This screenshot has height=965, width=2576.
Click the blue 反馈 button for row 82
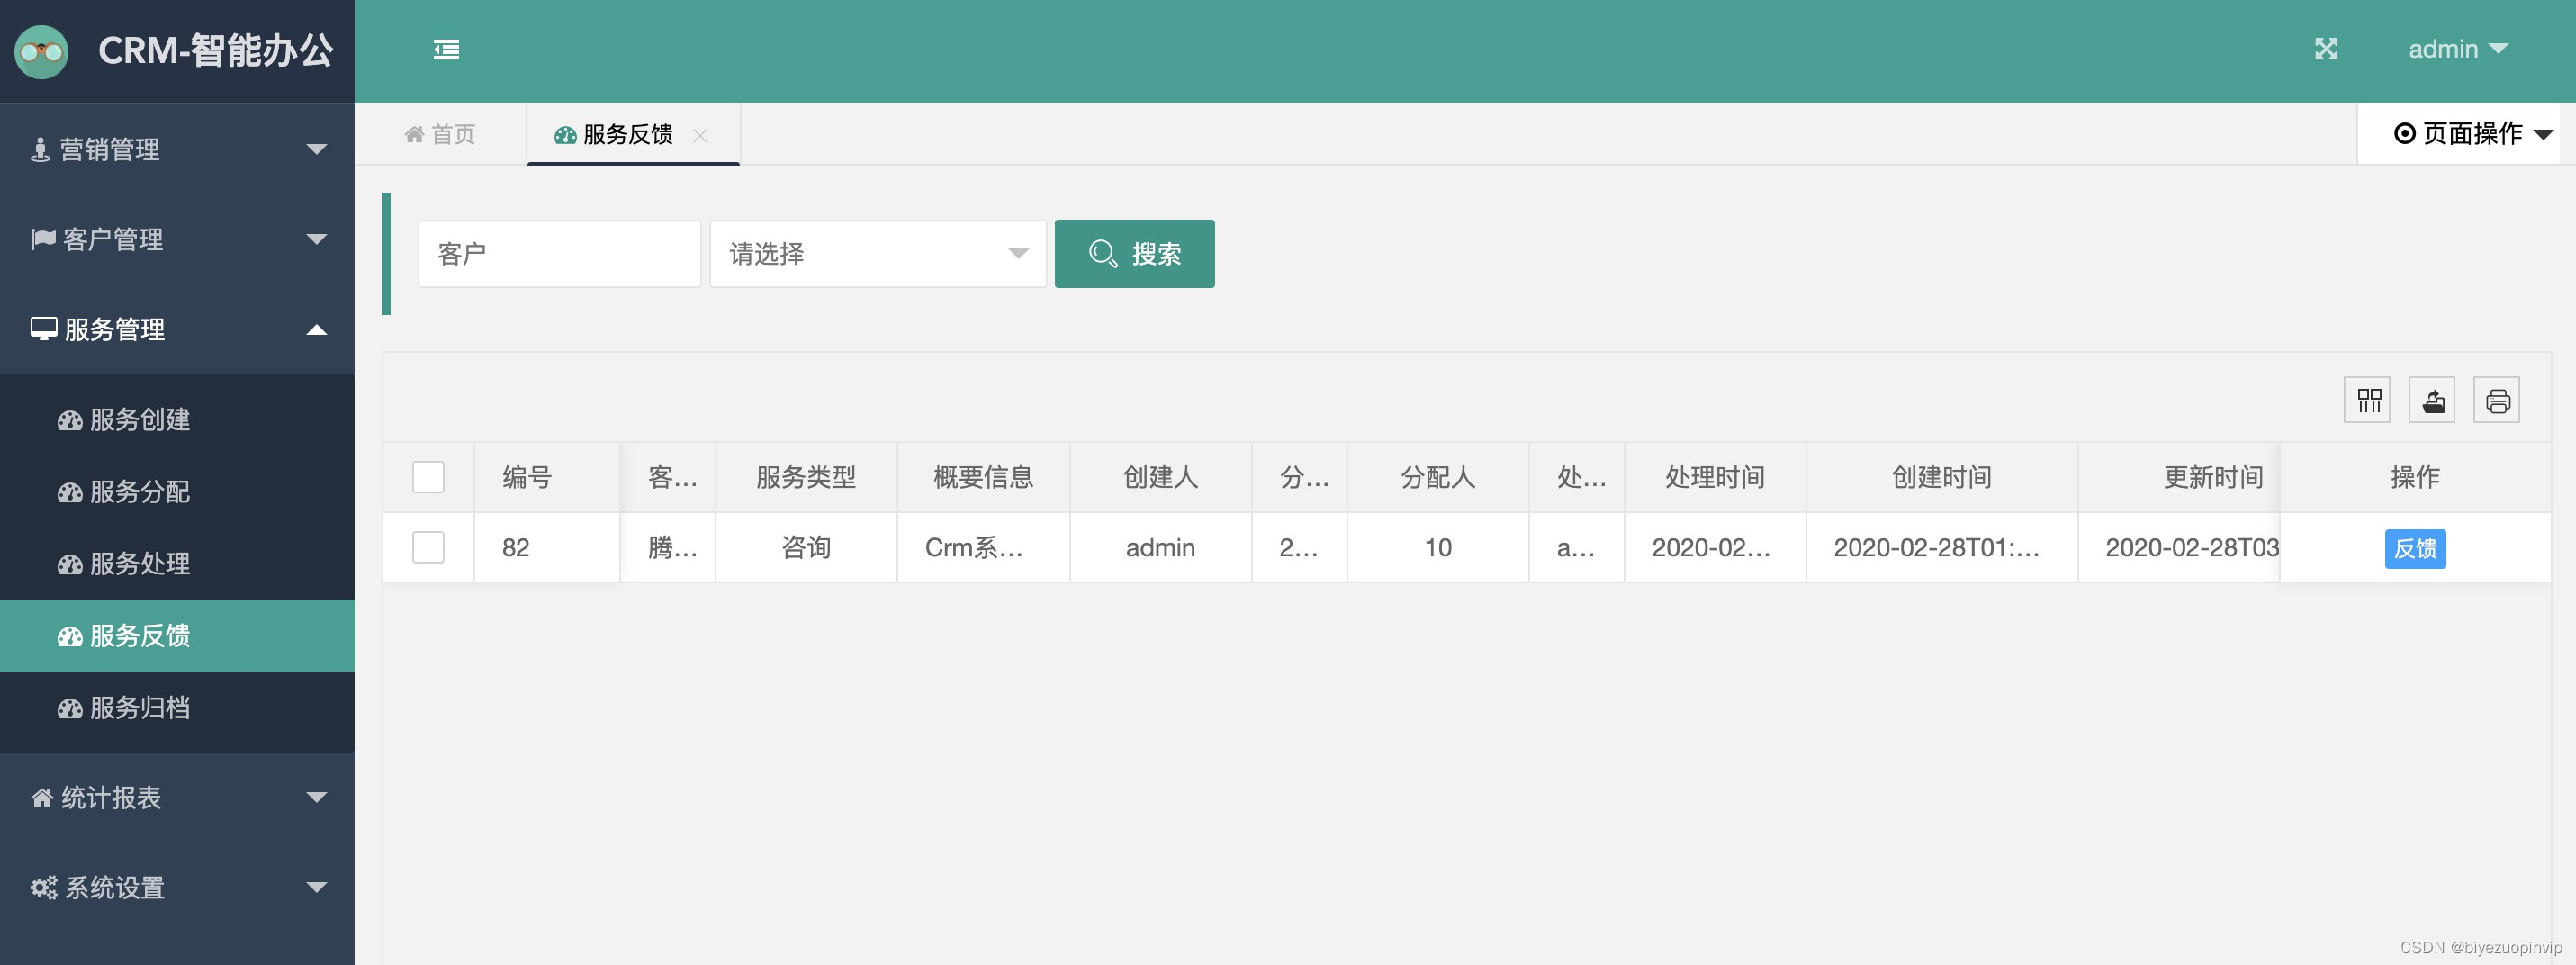2415,548
